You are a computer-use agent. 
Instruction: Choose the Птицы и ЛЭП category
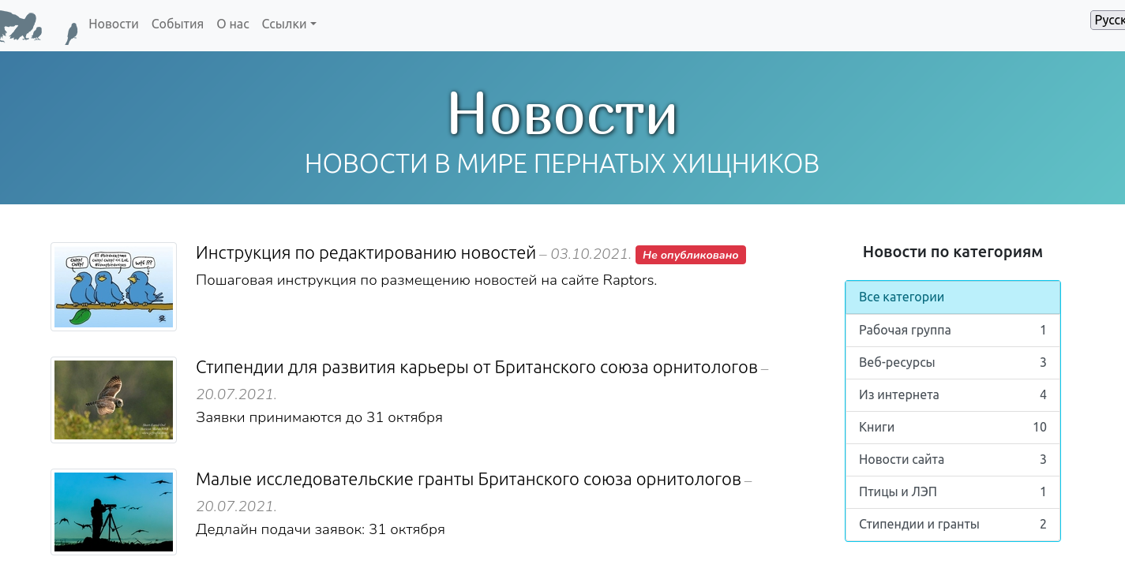952,492
